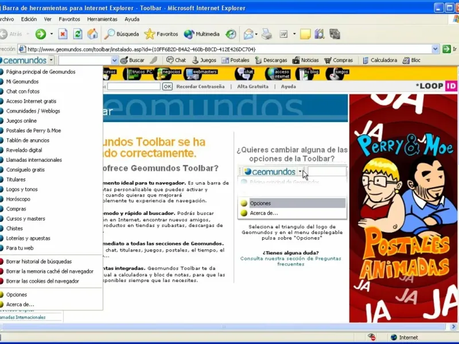Open Búsqueda search in IE toolbar
The image size is (459, 344).
point(122,34)
